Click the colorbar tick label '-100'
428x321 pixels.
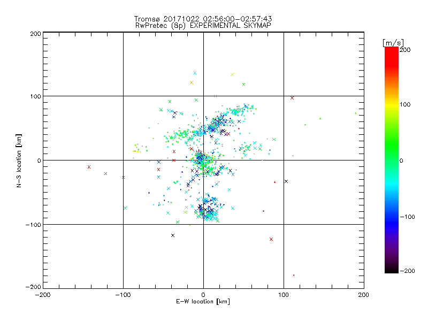click(x=407, y=217)
